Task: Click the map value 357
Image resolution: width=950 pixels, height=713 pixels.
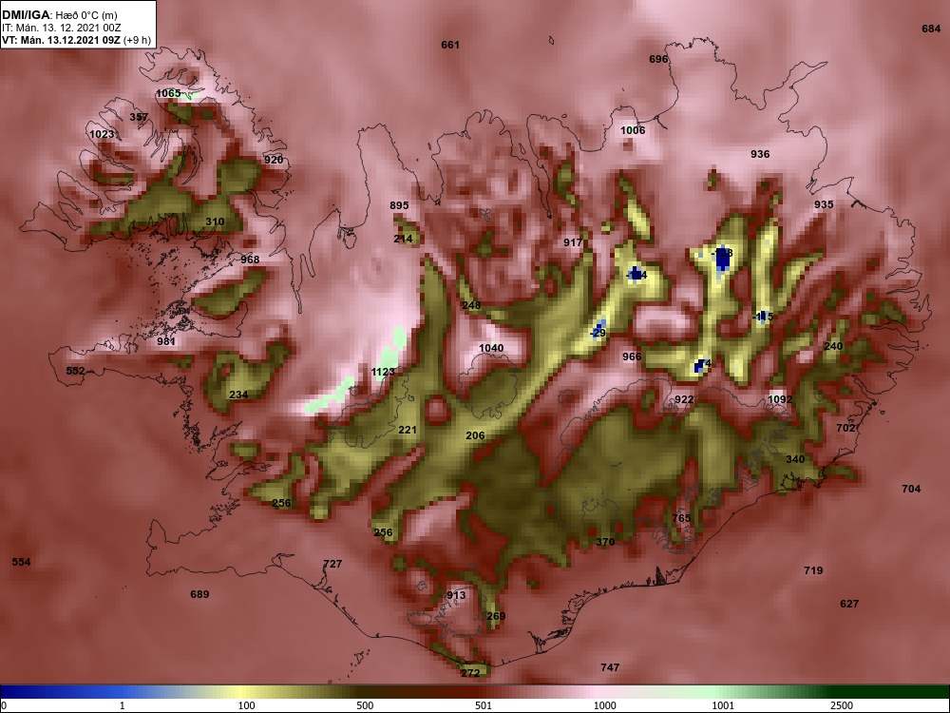Action: click(139, 117)
